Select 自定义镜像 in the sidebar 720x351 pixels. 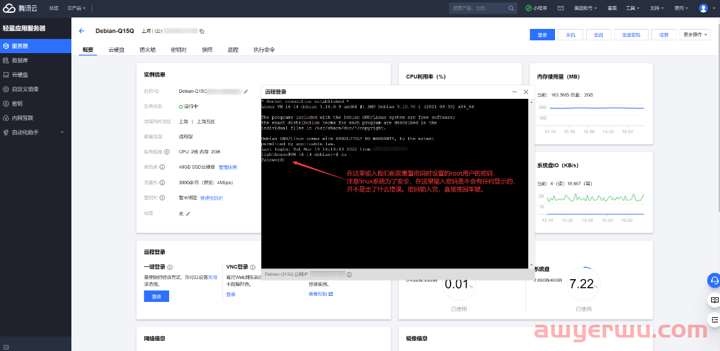coord(35,89)
